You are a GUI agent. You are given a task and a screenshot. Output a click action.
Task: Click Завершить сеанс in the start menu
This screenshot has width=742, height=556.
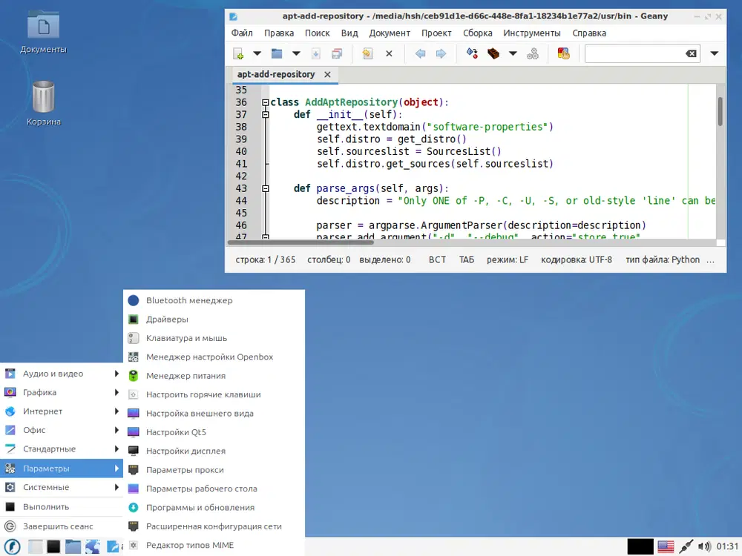tap(58, 526)
